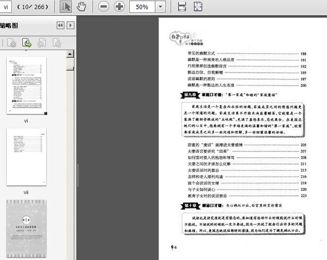Image resolution: width=327 pixels, height=260 pixels.
Task: Select the page vii thumbnail
Action: [x=27, y=157]
